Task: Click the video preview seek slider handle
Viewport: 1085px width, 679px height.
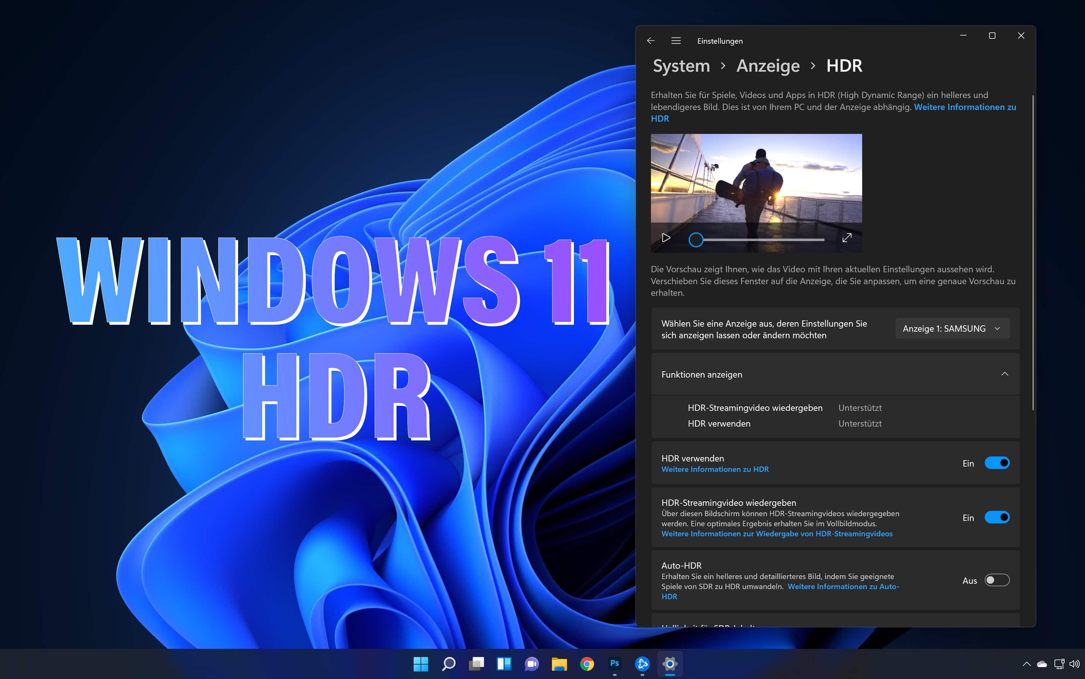Action: [x=696, y=240]
